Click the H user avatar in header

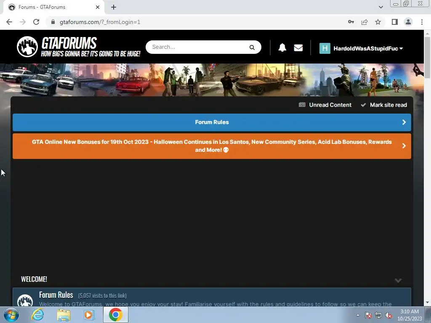click(x=325, y=48)
